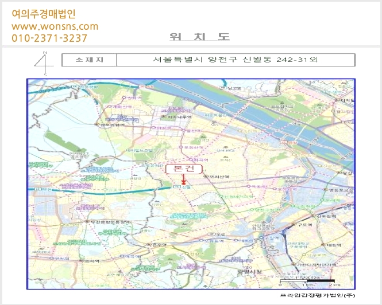Image resolution: width=382 pixels, height=305 pixels.
Task: Click the 대림역 station label
Action: point(333,245)
